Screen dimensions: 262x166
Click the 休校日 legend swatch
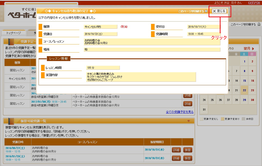coord(244,119)
